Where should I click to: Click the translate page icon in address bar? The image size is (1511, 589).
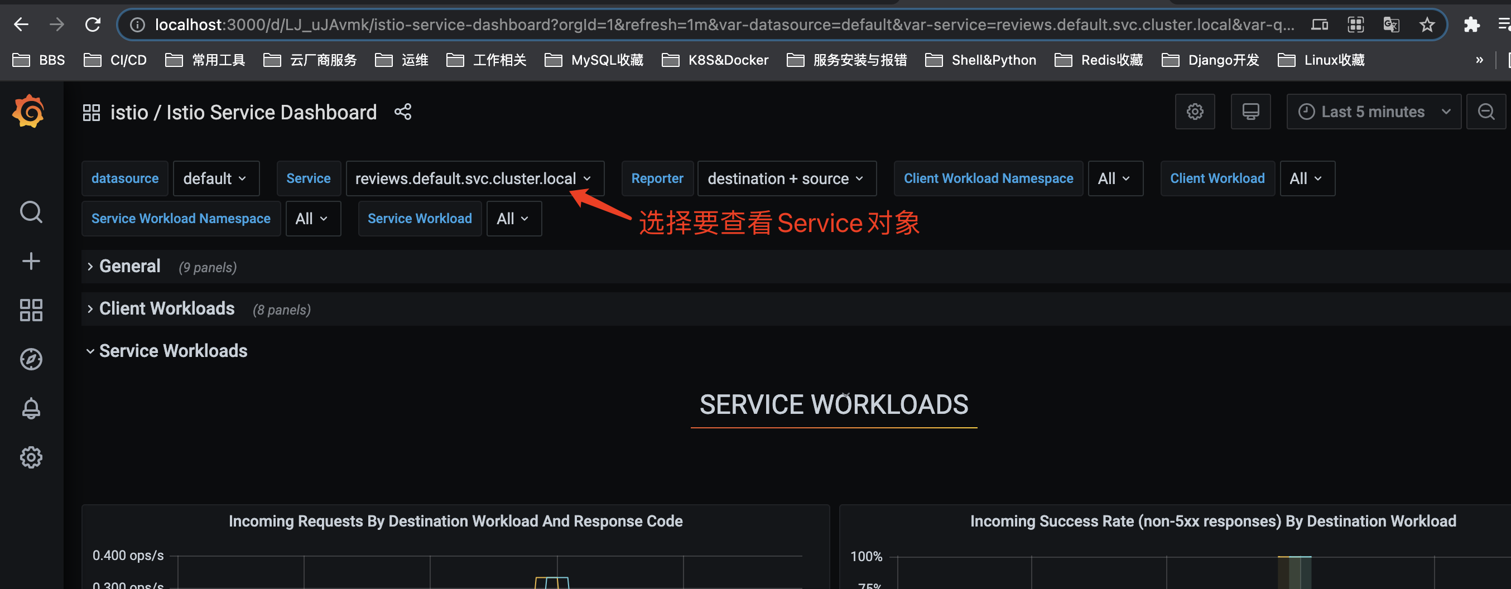click(1392, 24)
